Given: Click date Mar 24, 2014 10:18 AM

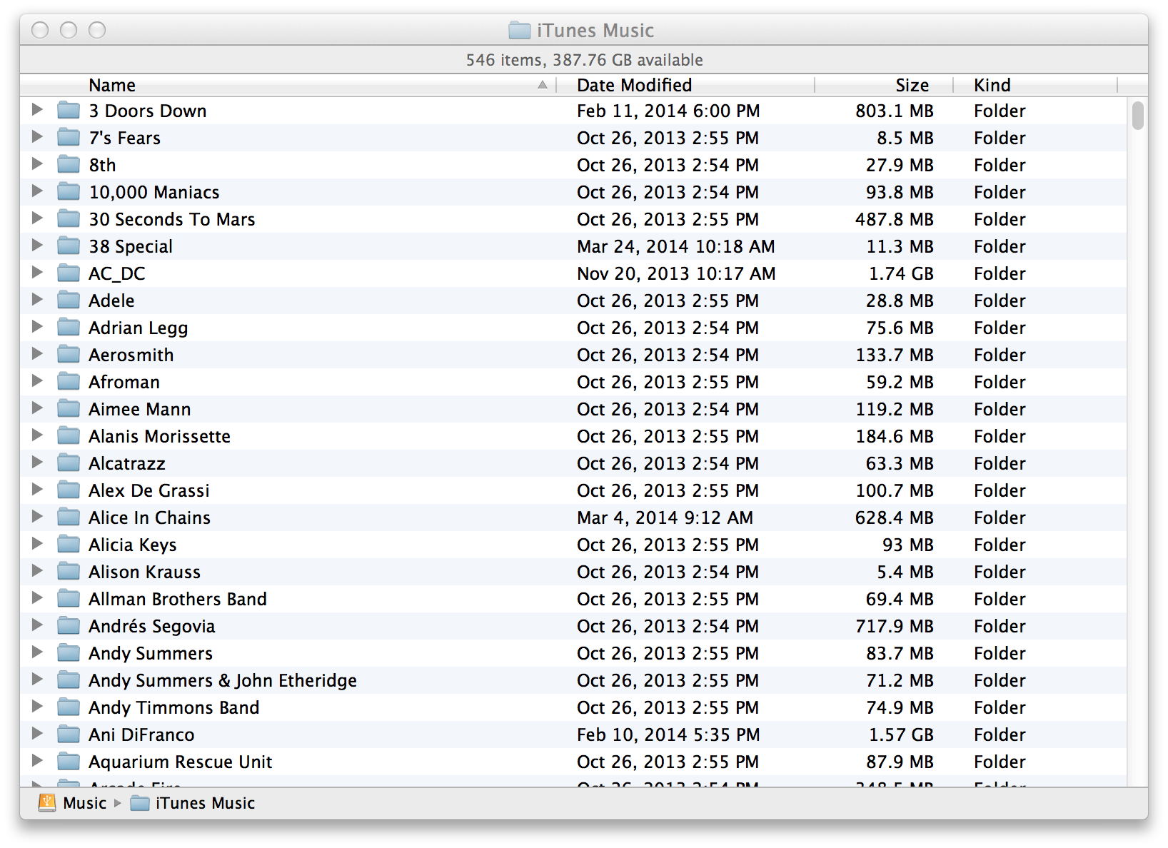Looking at the screenshot, I should (x=676, y=246).
